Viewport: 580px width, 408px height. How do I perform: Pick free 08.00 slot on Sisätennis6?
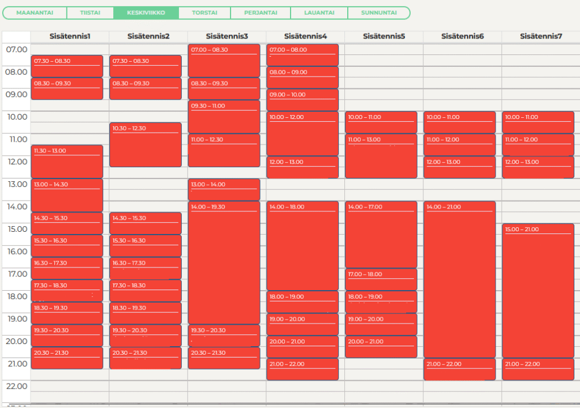coord(462,72)
